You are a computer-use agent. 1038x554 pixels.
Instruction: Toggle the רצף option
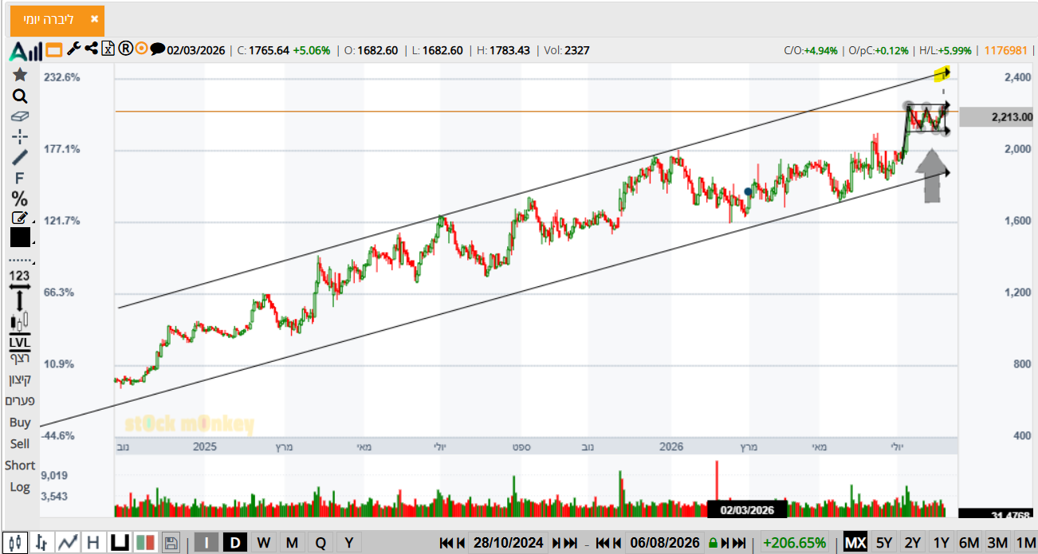pos(20,358)
